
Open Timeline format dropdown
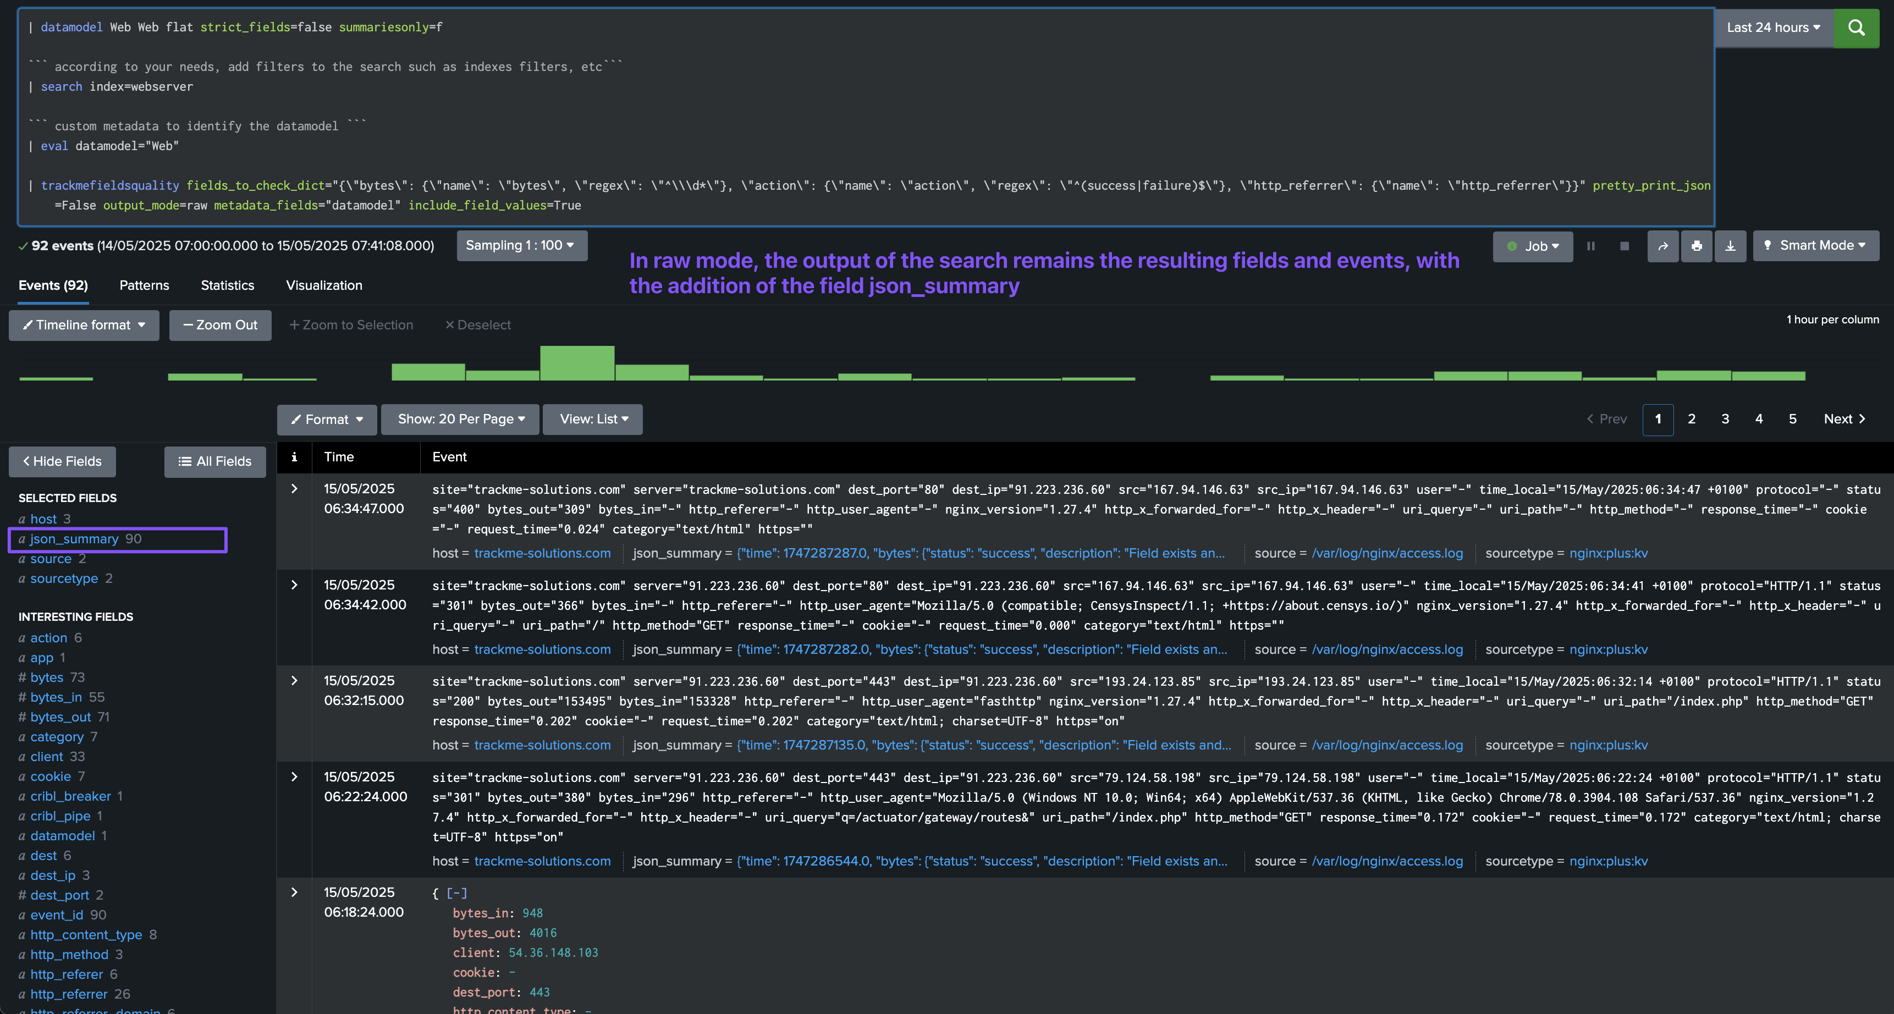point(84,325)
